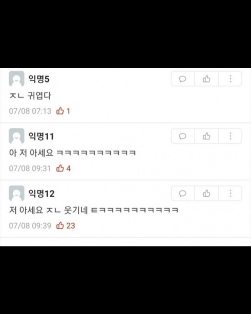Select the 익명12 username
Screen dimensions: 251x314
[41, 194]
